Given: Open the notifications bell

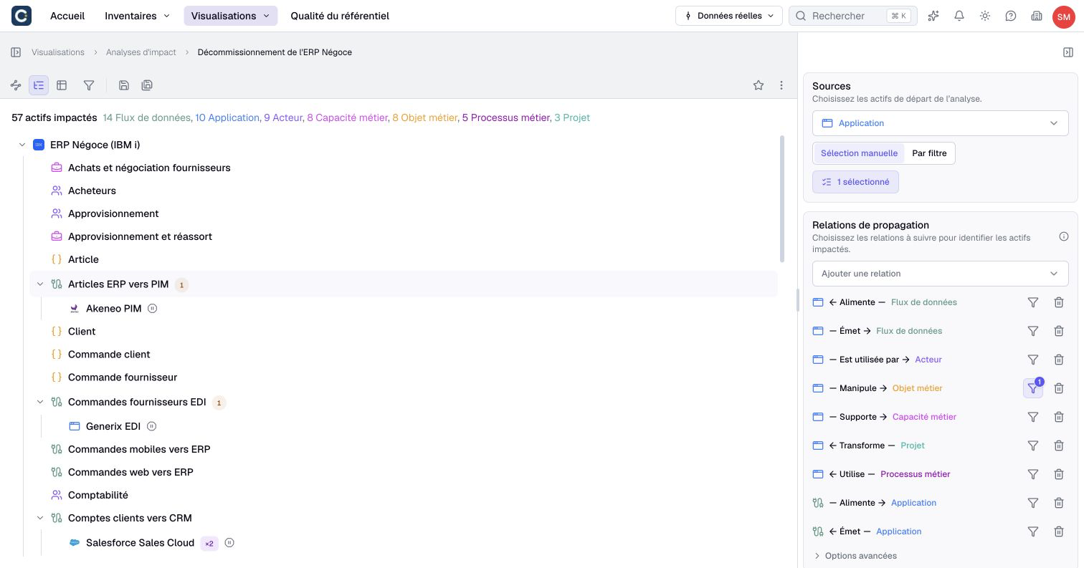Looking at the screenshot, I should 959,16.
